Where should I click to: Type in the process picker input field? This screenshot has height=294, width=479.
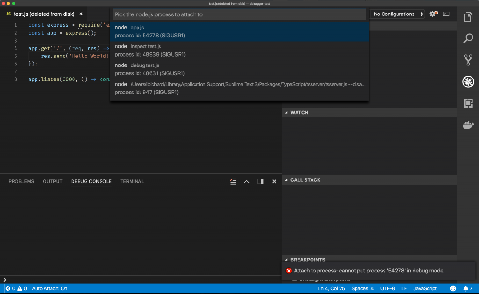239,14
